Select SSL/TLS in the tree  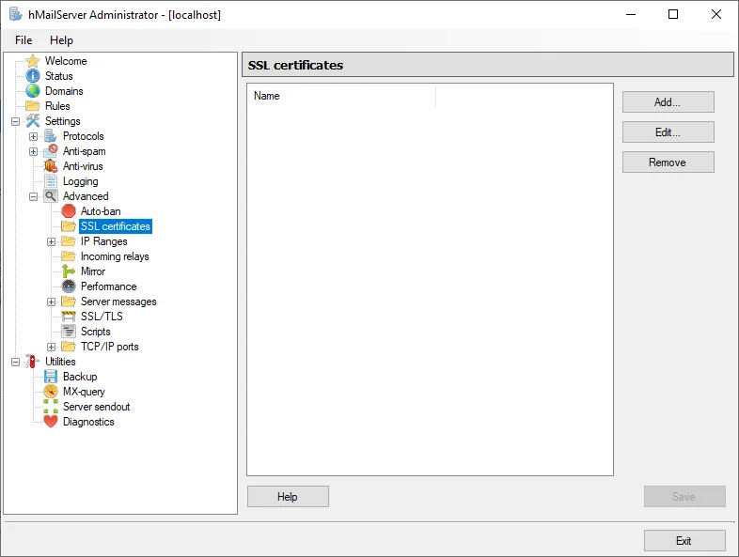click(102, 317)
